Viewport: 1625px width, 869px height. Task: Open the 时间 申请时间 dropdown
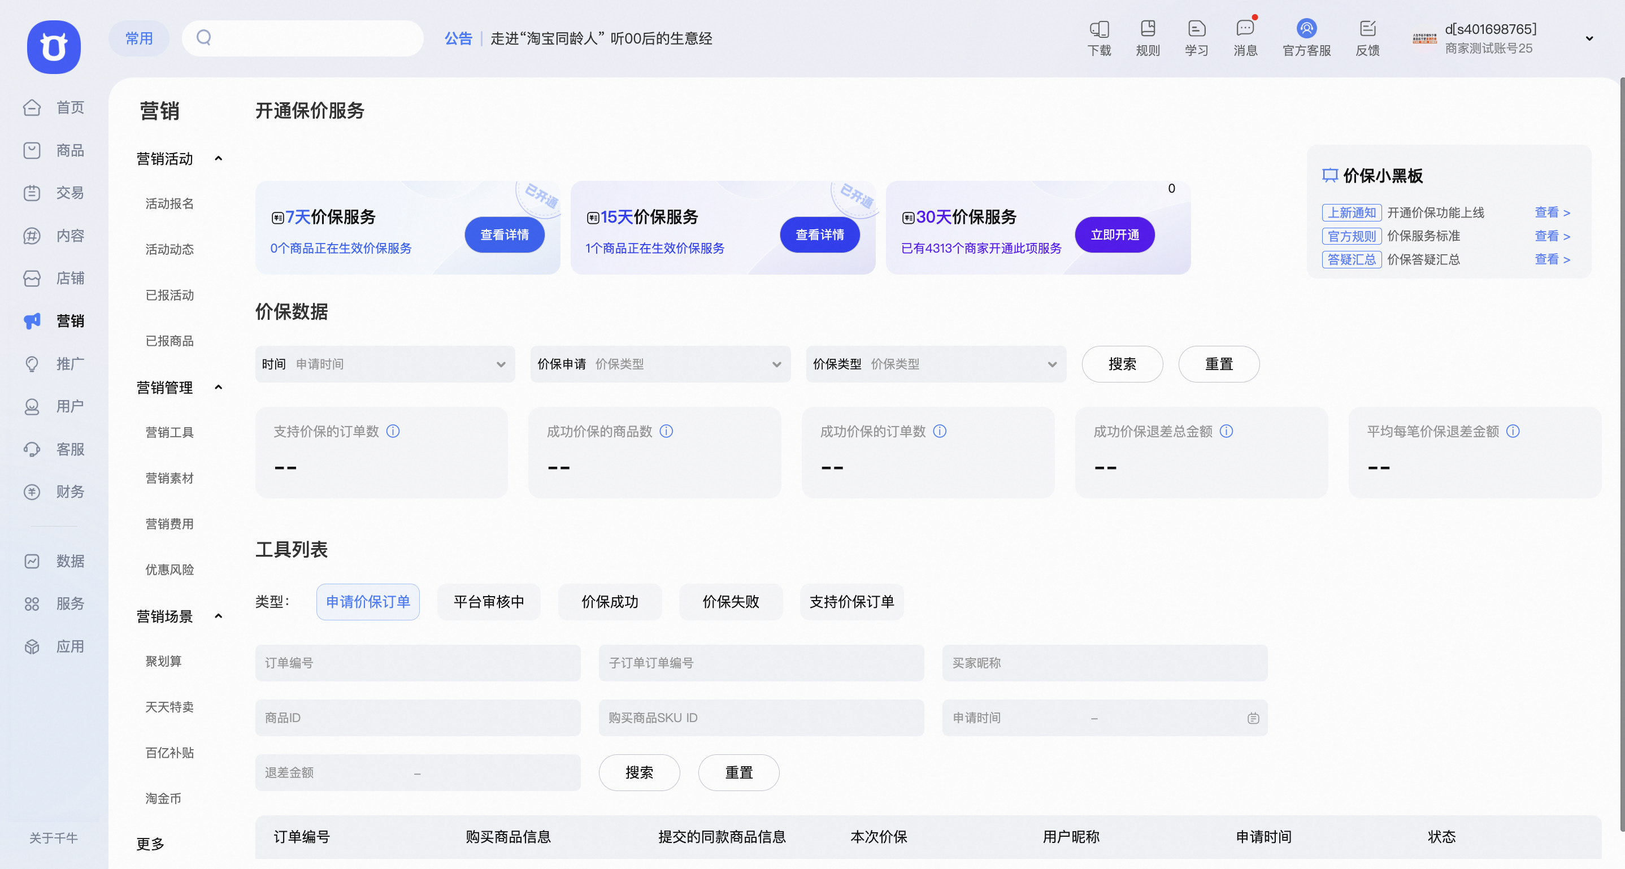[x=385, y=364]
